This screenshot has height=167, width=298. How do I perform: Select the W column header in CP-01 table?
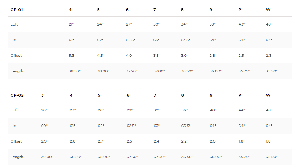pos(268,9)
